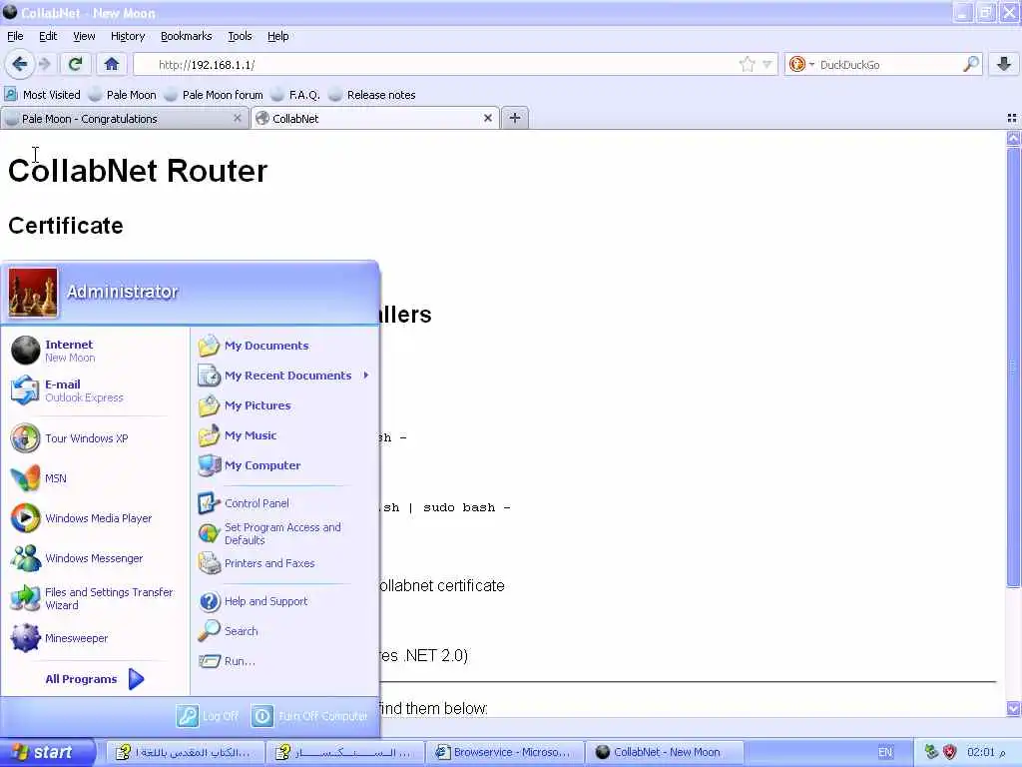Go to the browser home page icon
Image resolution: width=1022 pixels, height=767 pixels.
pos(112,64)
